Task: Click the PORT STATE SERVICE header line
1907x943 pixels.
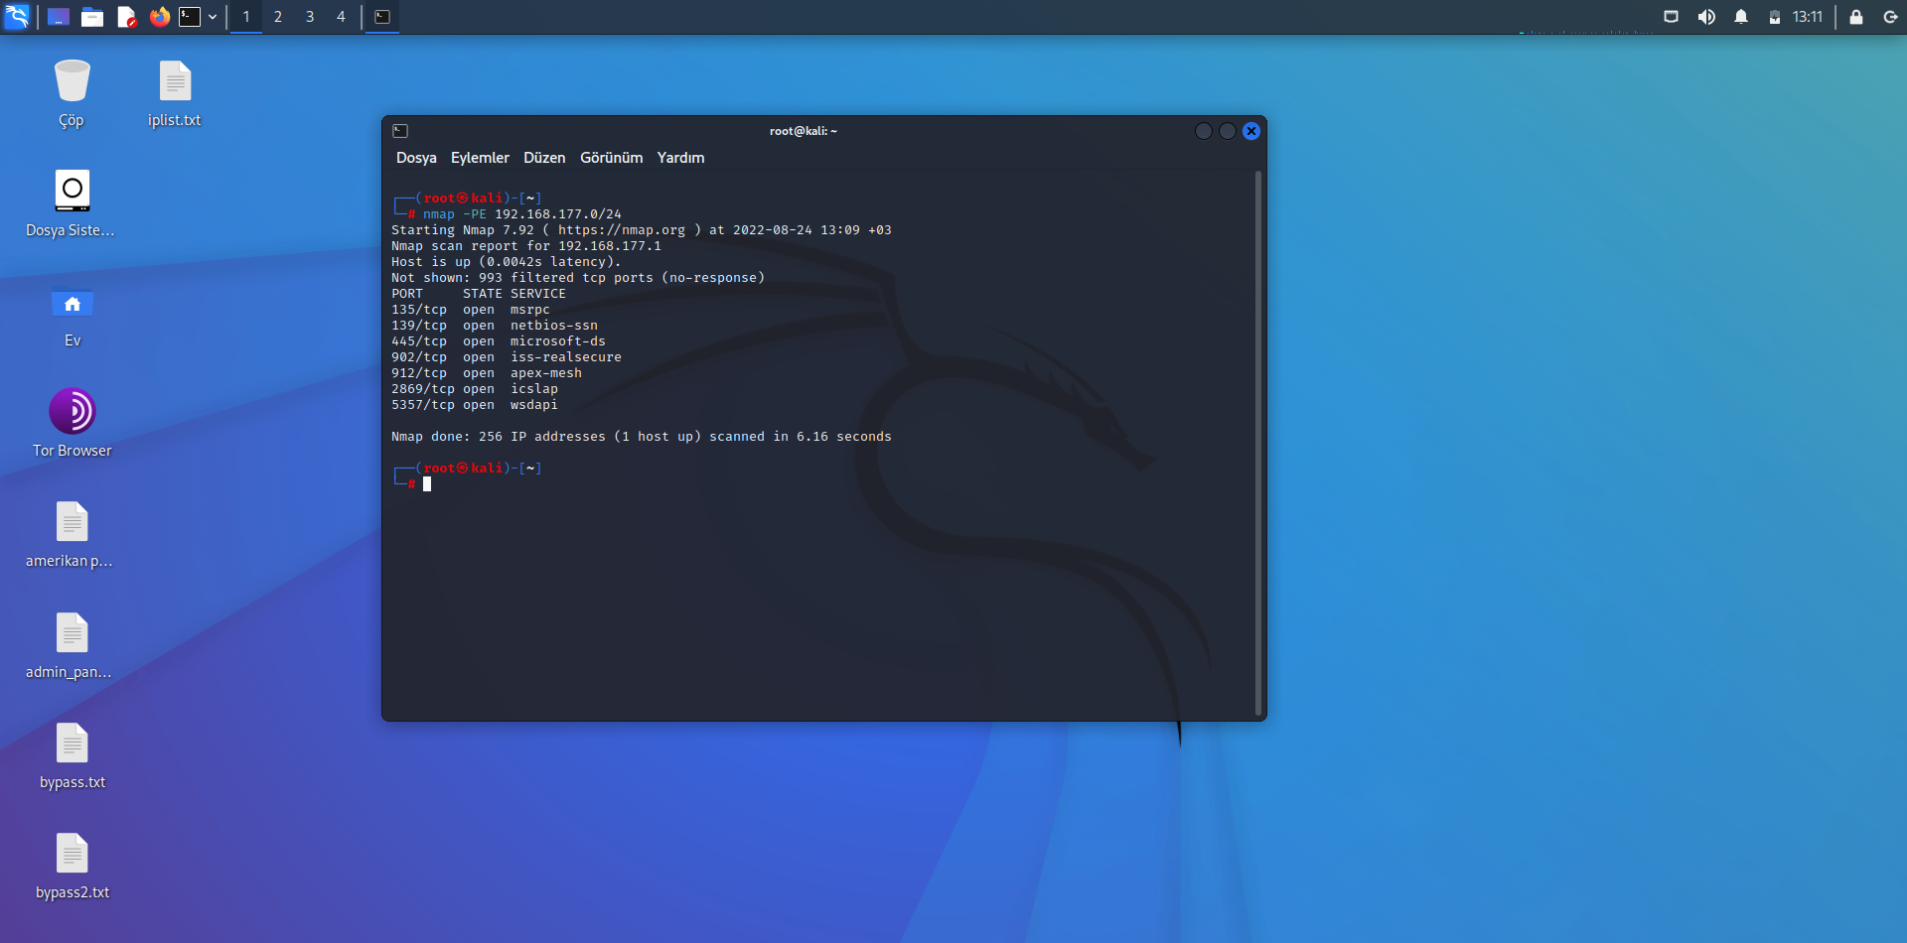Action: pos(479,294)
